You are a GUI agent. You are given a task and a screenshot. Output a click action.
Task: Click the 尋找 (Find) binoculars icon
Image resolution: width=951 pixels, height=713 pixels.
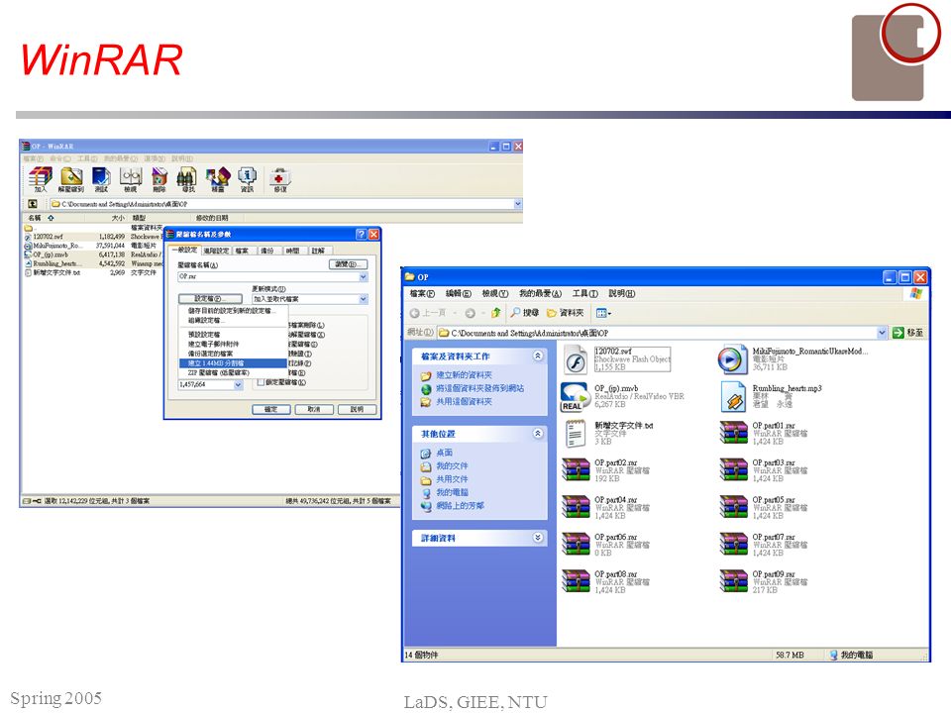(x=188, y=179)
